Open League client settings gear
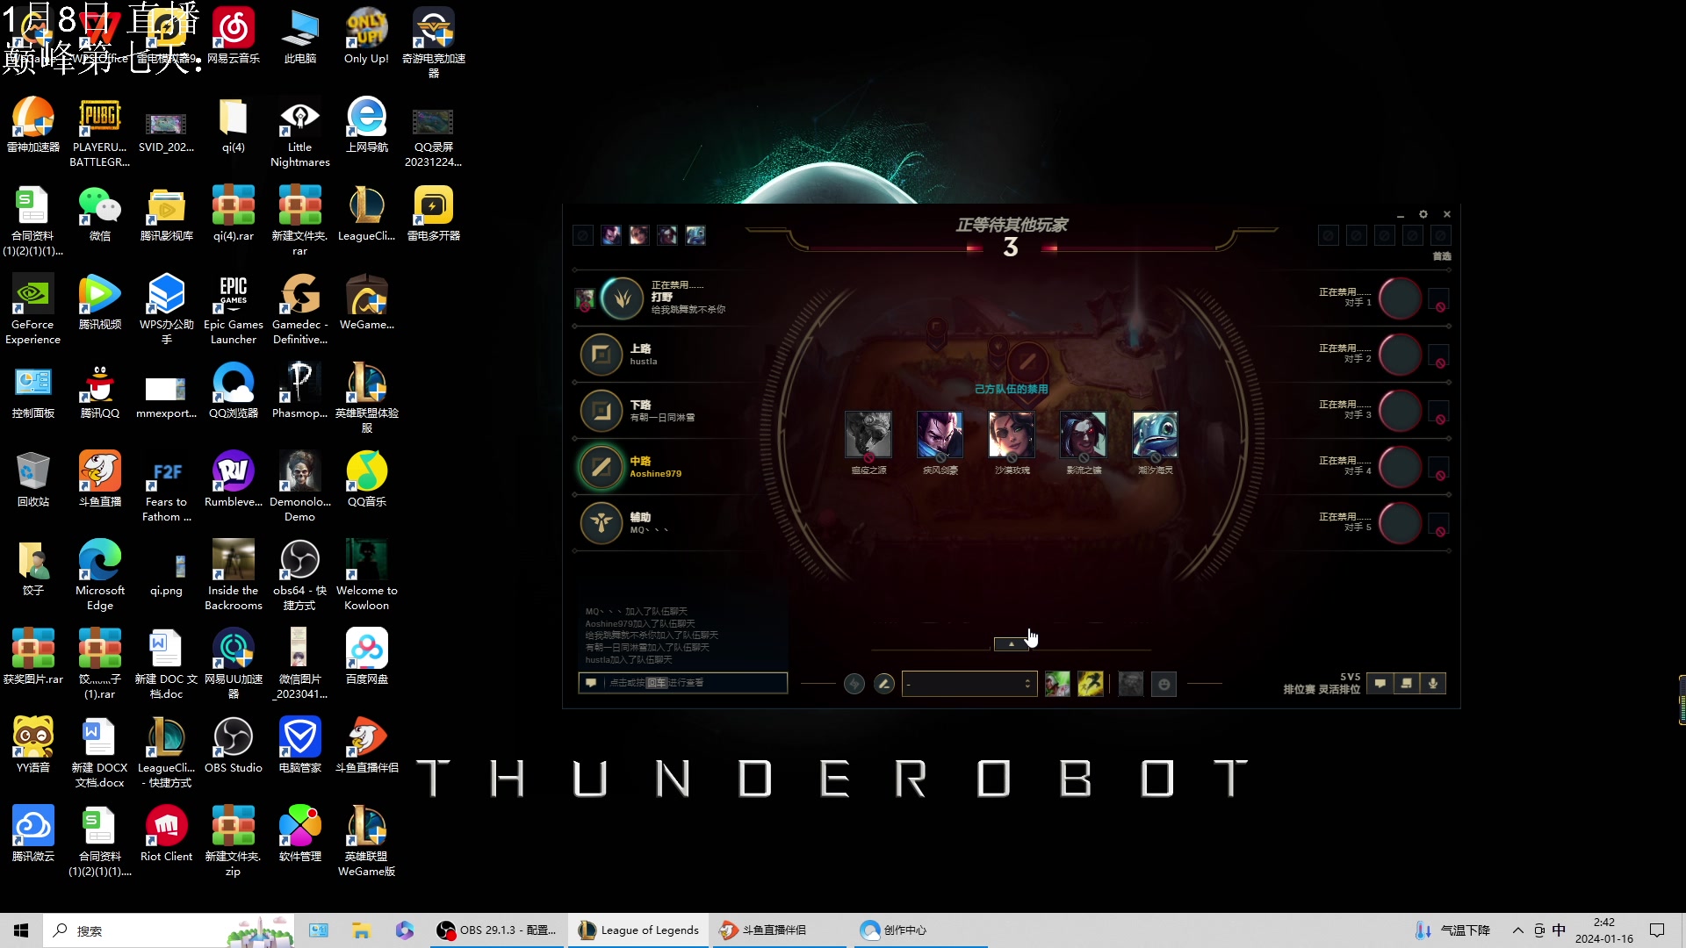 coord(1423,214)
